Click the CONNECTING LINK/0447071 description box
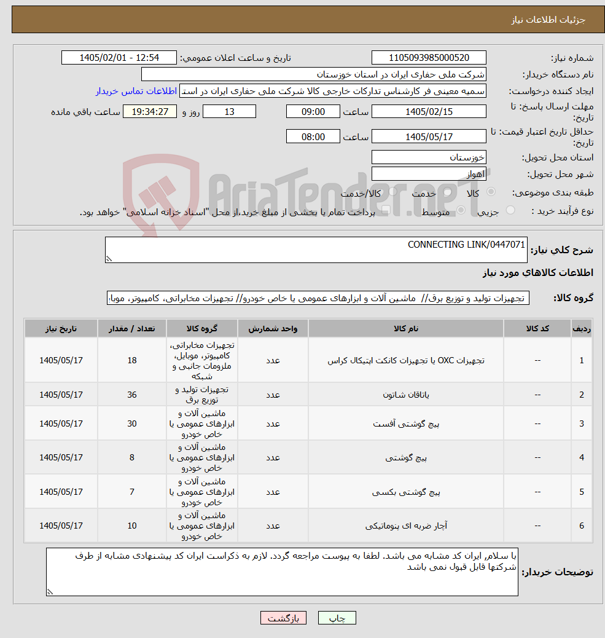The image size is (605, 638). [316, 250]
